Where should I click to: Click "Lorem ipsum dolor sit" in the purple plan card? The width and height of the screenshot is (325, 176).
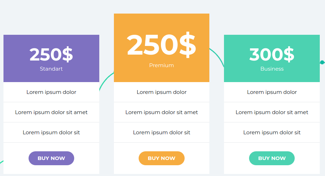click(x=51, y=133)
